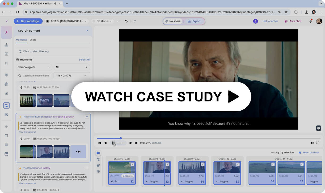Uncheck 'The role of human design' moment
Viewport: 325px width, 193px height.
[x=87, y=117]
